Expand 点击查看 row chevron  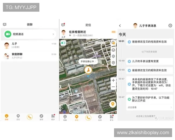pyautogui.click(x=171, y=107)
